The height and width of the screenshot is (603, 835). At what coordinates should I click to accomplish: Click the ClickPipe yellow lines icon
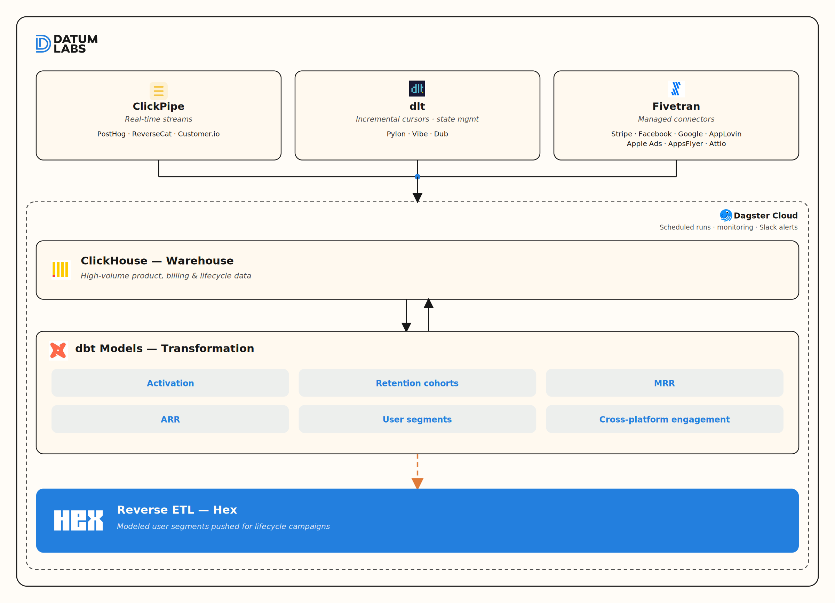pyautogui.click(x=159, y=91)
